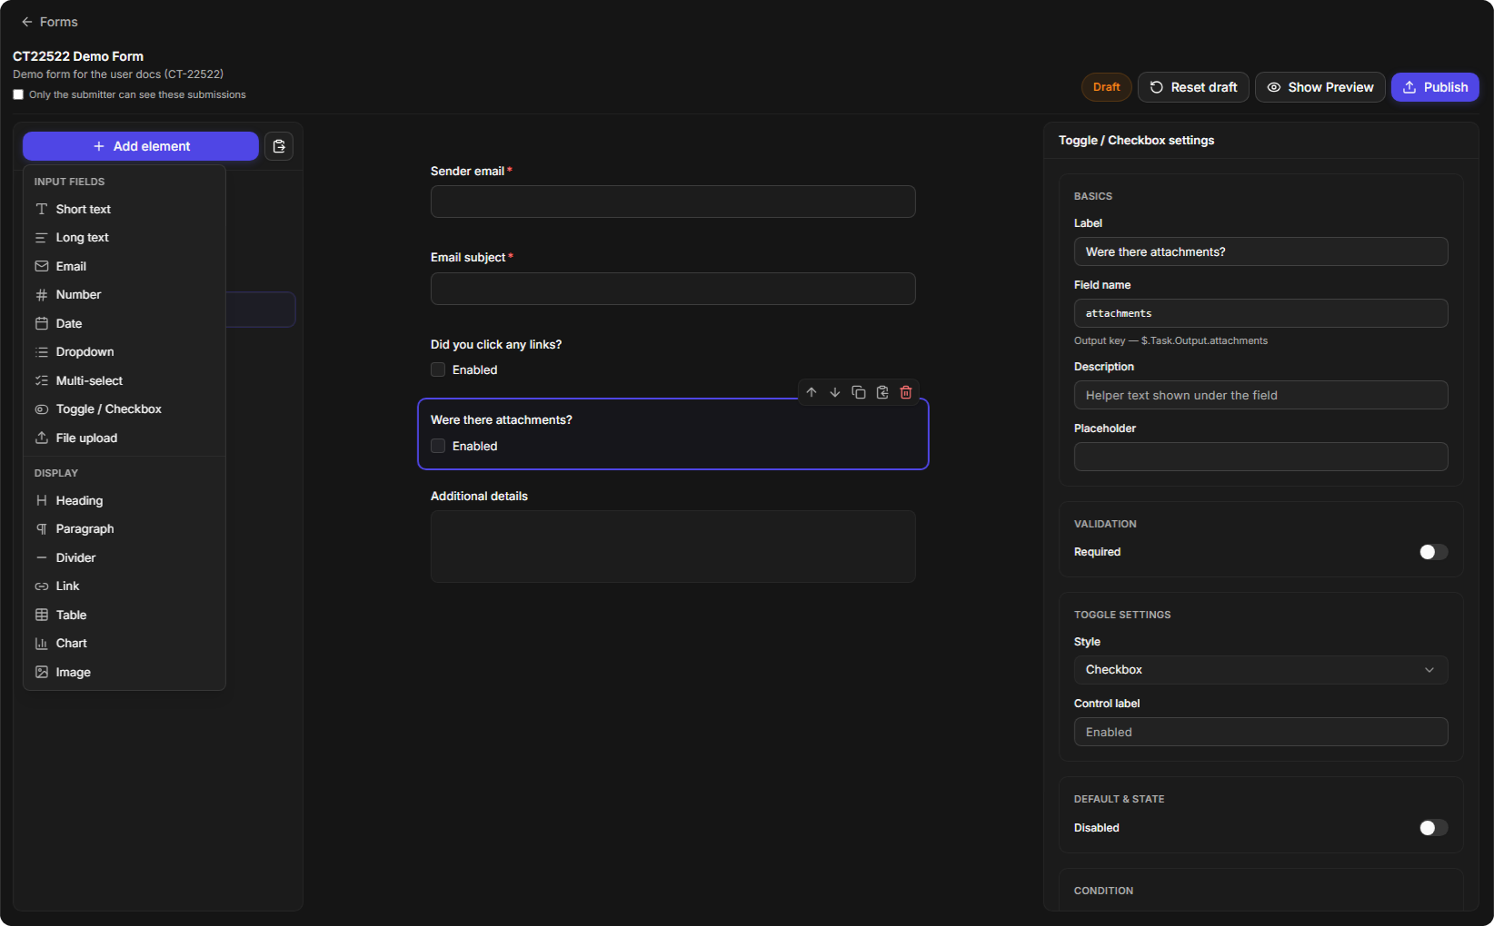Click the Email envelope icon in the menu
The height and width of the screenshot is (926, 1494).
[42, 266]
